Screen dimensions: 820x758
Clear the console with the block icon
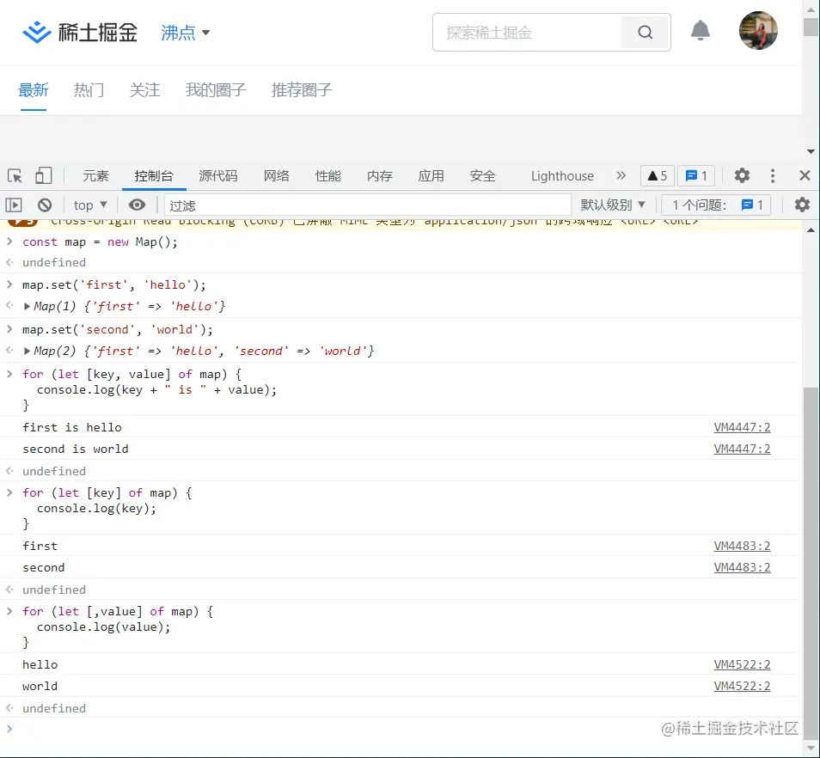[45, 205]
